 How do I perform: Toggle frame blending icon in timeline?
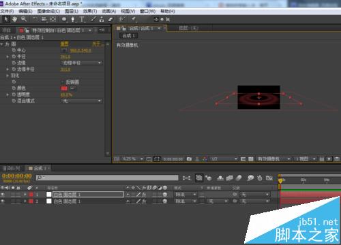[x=230, y=178]
